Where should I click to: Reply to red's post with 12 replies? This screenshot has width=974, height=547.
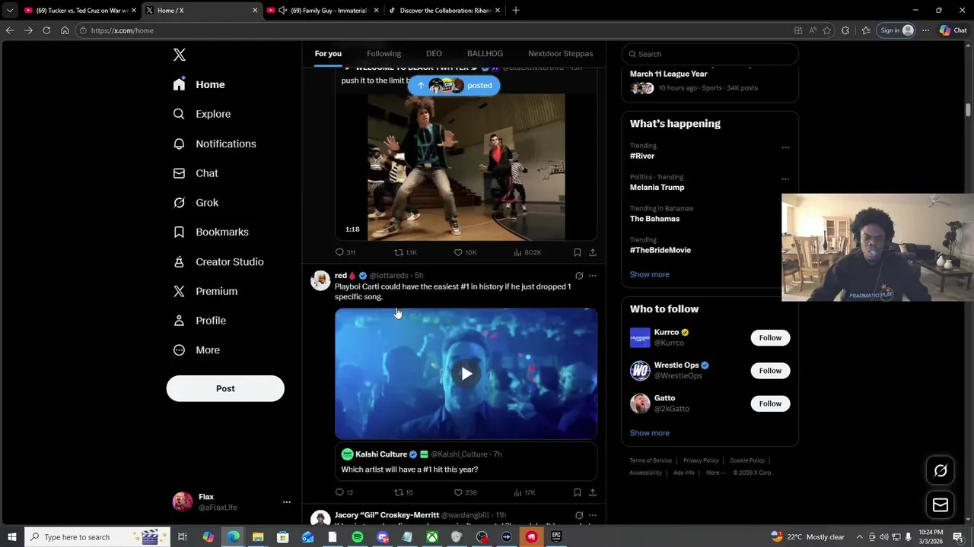345,492
